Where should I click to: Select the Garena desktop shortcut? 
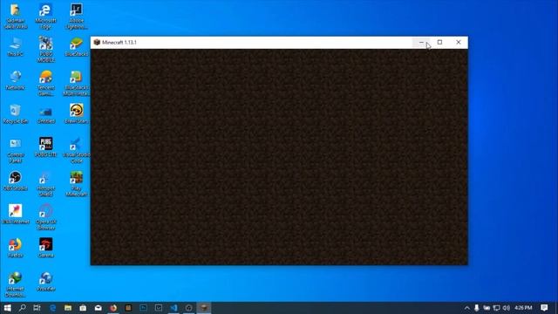pyautogui.click(x=45, y=248)
